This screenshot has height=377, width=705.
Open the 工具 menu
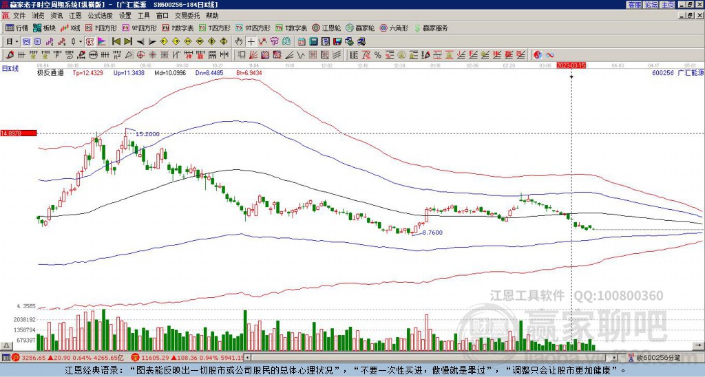point(143,16)
